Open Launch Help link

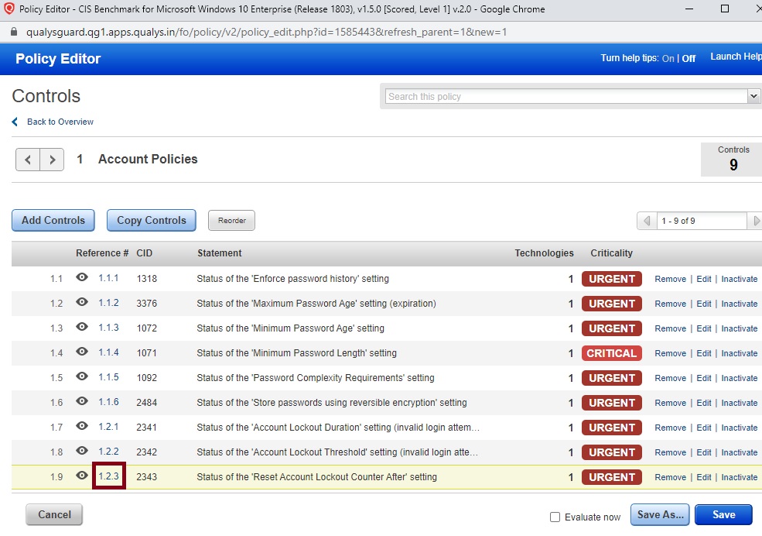tap(736, 57)
